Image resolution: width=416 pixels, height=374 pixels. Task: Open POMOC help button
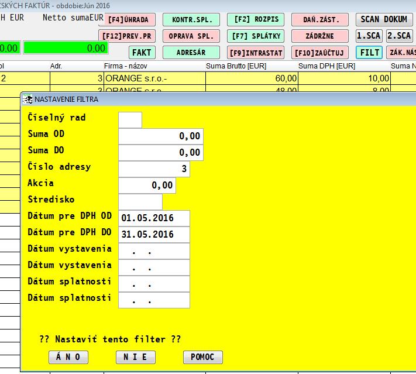(203, 357)
